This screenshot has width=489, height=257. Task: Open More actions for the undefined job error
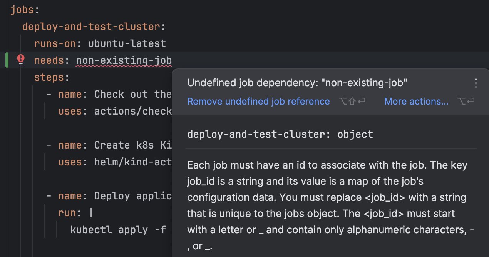pos(416,101)
